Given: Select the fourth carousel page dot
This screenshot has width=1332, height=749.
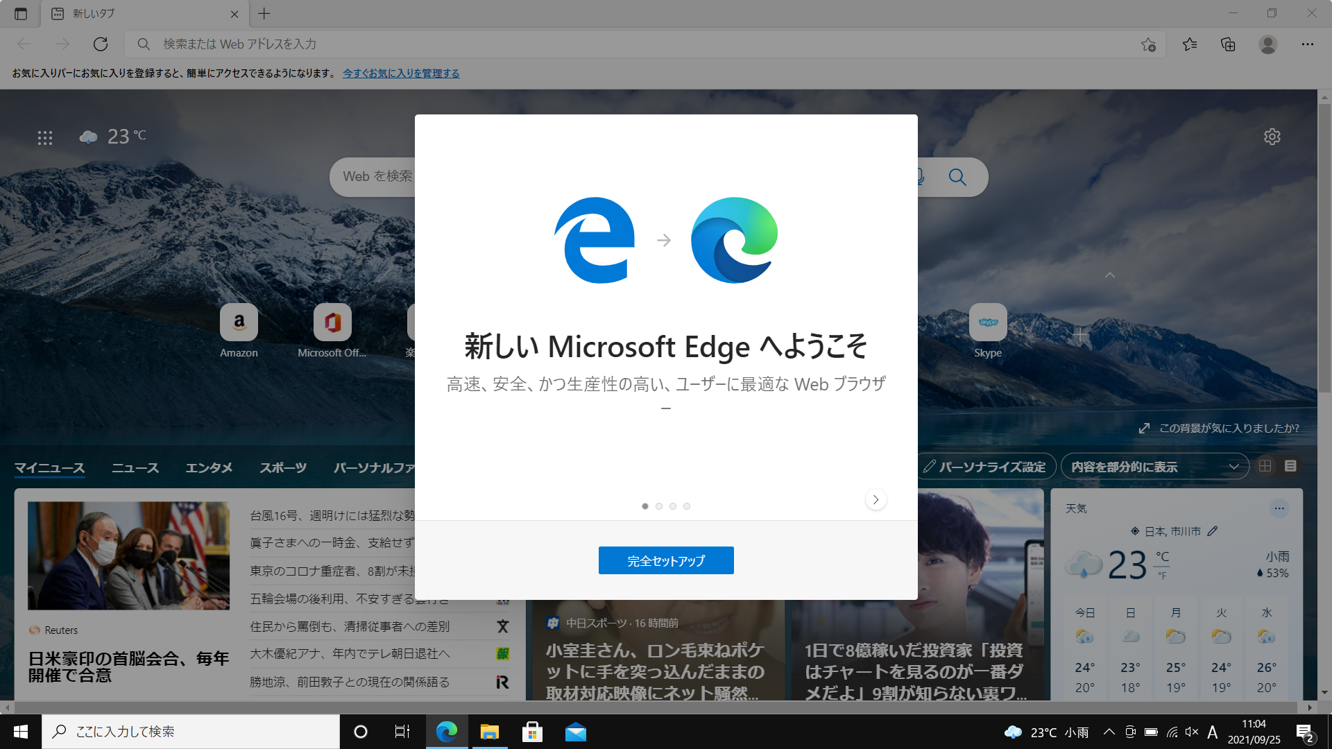Looking at the screenshot, I should point(687,506).
